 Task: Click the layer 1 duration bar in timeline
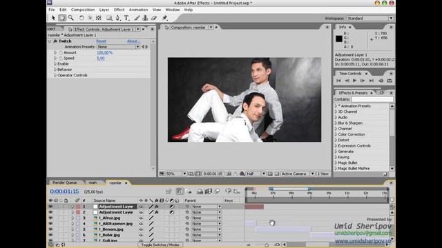(x=254, y=207)
